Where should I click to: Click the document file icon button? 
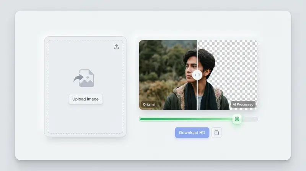[216, 132]
